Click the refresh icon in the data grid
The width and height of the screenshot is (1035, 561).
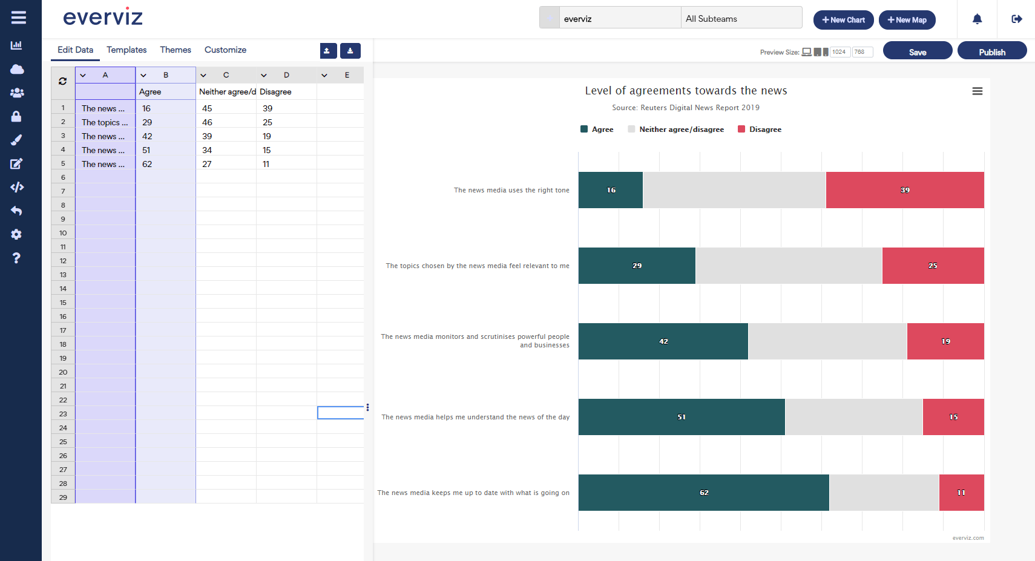pos(62,81)
